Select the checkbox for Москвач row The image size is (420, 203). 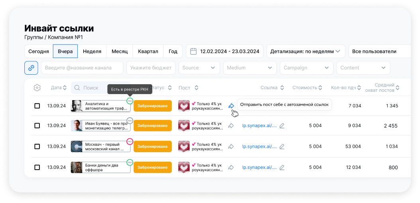tap(37, 147)
